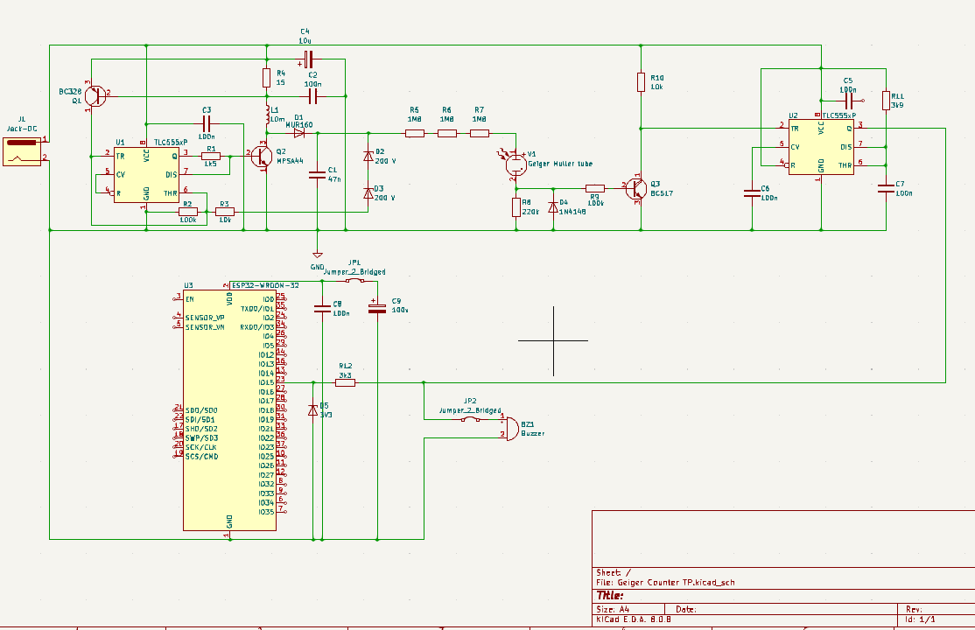Select the C9 polarized capacitor symbol

pos(377,308)
